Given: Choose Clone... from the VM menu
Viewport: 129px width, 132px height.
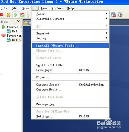Looking at the screenshot, I should (70, 77).
